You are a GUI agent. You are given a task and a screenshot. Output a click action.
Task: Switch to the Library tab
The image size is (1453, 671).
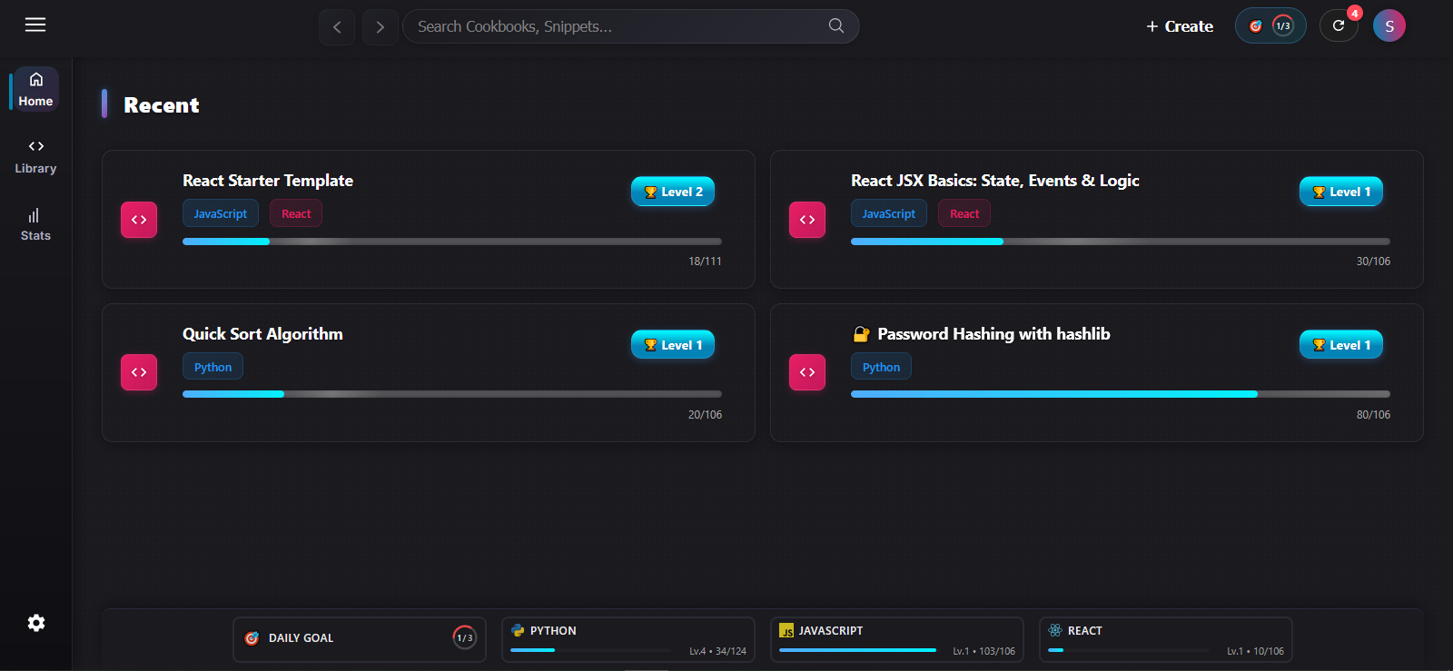35,156
